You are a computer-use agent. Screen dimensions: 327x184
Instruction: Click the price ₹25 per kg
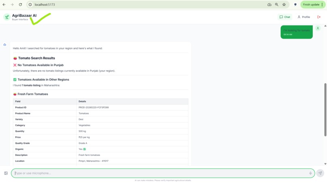pyautogui.click(x=84, y=137)
